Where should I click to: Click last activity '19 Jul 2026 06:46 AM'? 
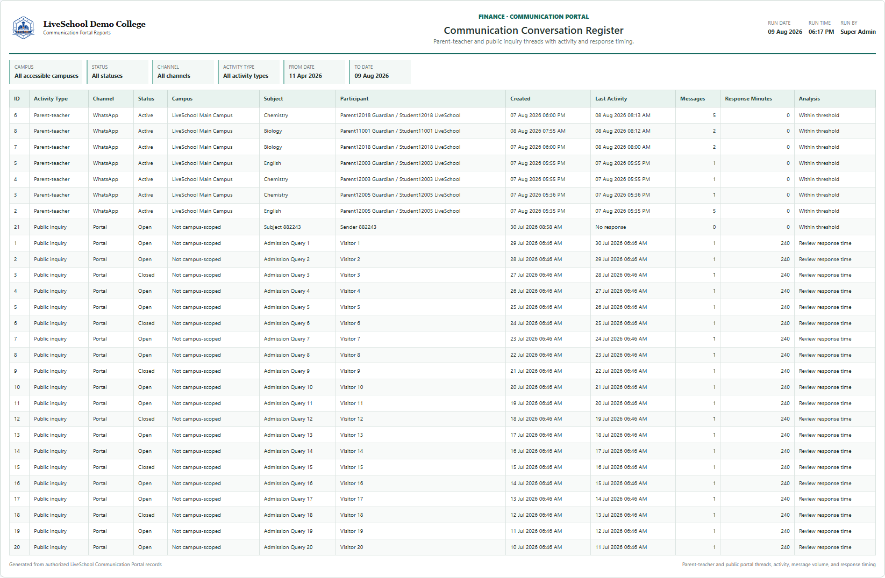pos(621,419)
